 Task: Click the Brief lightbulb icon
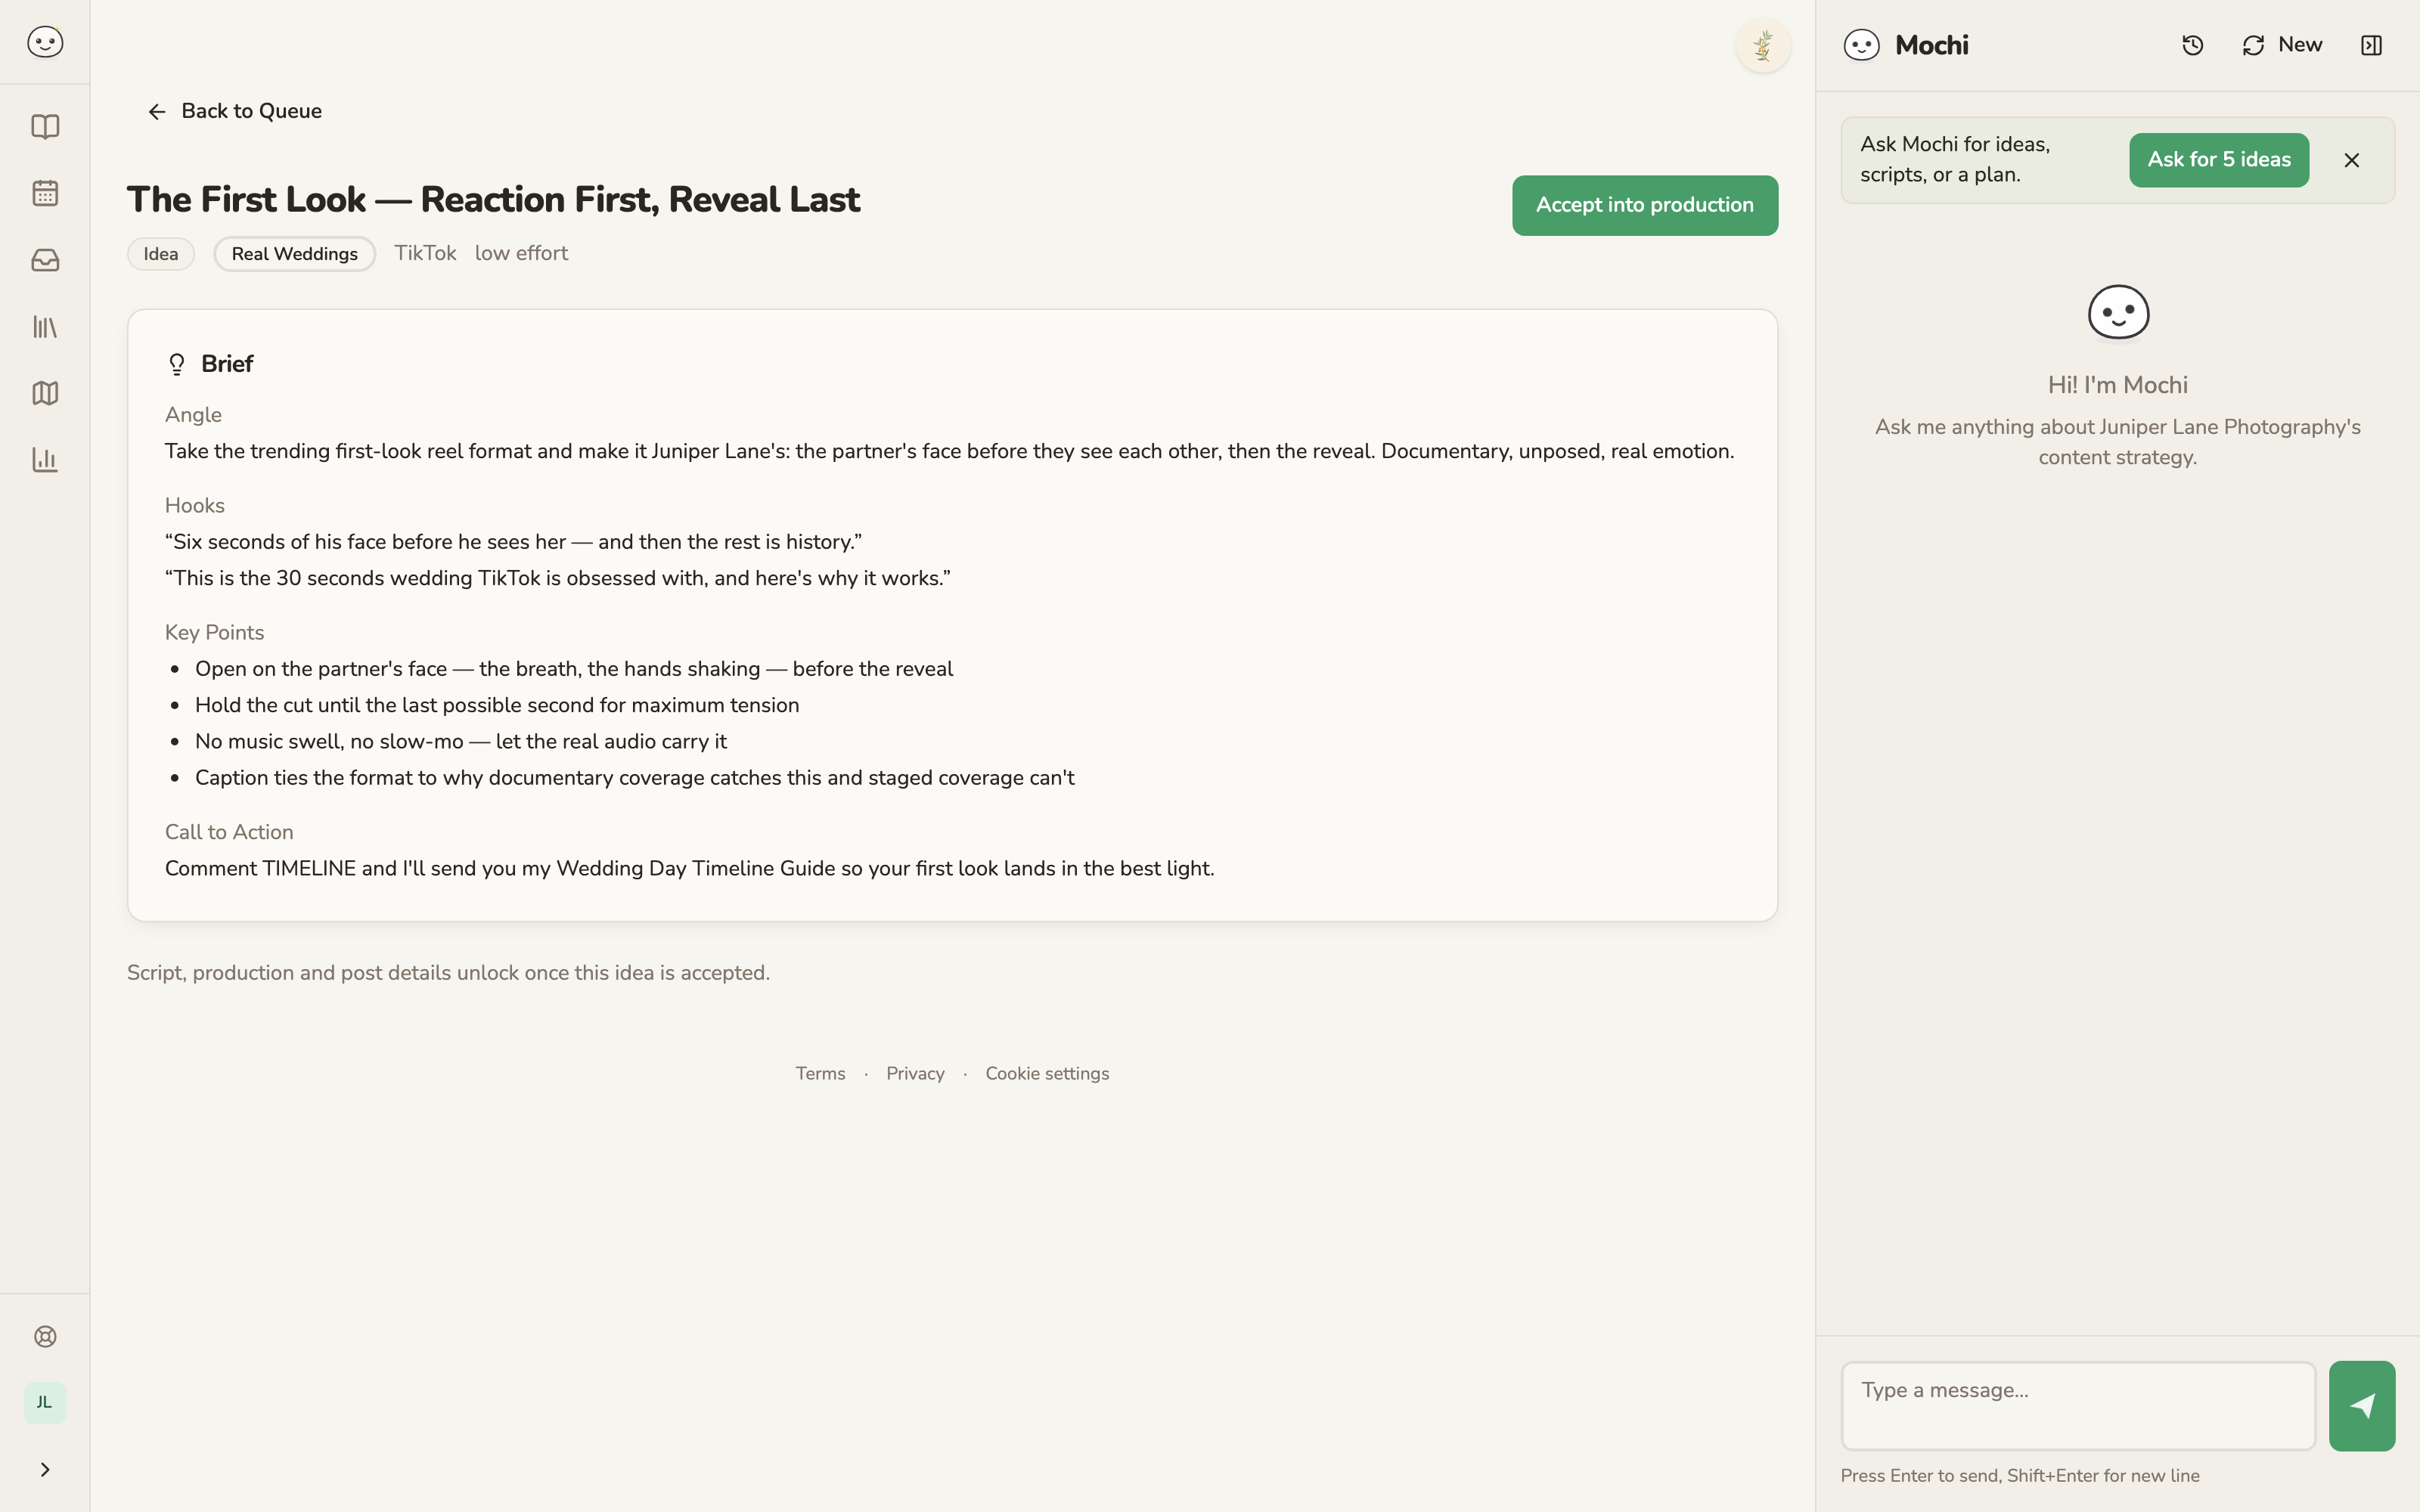click(x=177, y=364)
